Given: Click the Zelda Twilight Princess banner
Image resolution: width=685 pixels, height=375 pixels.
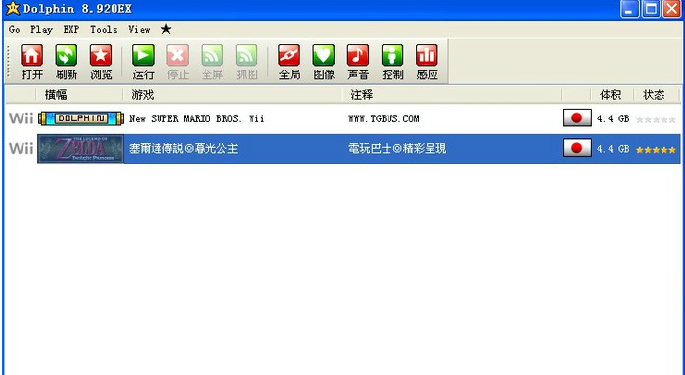Looking at the screenshot, I should point(81,149).
